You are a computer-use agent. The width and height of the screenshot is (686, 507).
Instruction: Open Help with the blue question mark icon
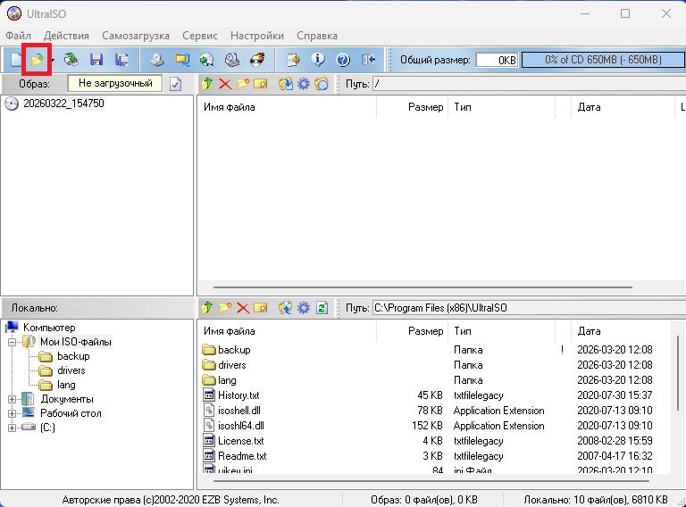pos(343,60)
